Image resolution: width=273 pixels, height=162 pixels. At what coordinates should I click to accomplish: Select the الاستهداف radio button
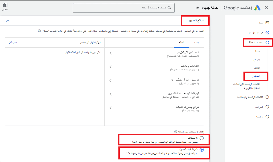pos(202,138)
